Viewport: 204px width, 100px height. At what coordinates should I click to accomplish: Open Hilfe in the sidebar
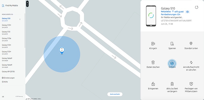point(5,82)
